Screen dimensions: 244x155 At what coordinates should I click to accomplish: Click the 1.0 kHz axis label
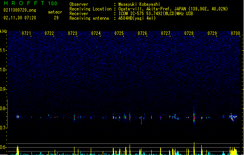[3, 70]
